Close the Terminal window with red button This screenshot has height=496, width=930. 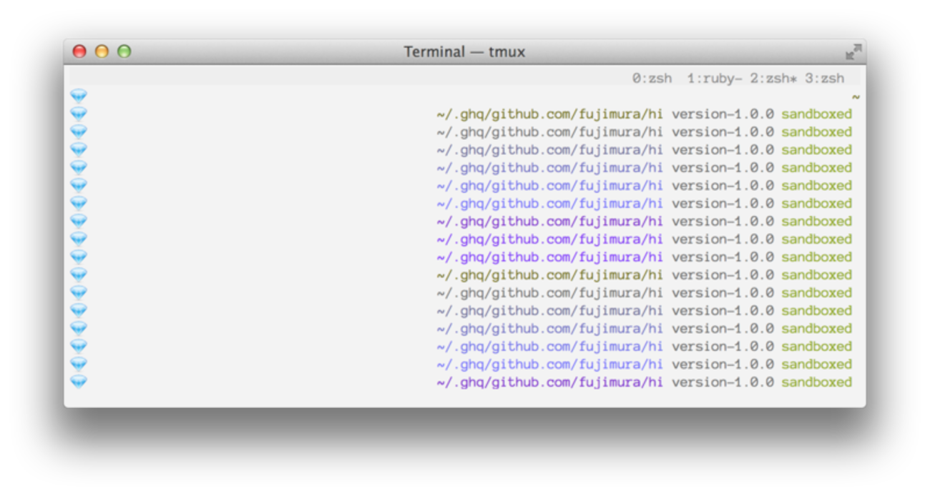point(79,51)
